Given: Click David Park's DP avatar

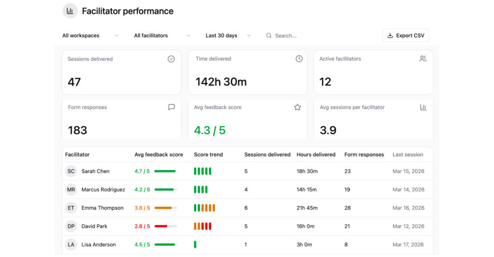Looking at the screenshot, I should 71,227.
